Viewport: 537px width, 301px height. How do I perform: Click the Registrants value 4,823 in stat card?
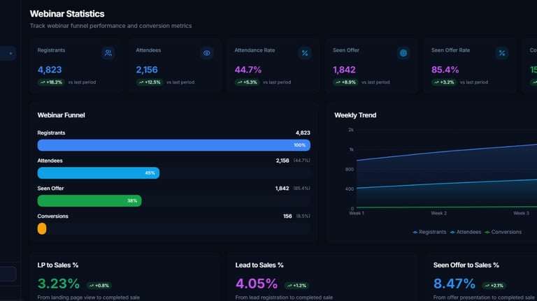[x=50, y=70]
